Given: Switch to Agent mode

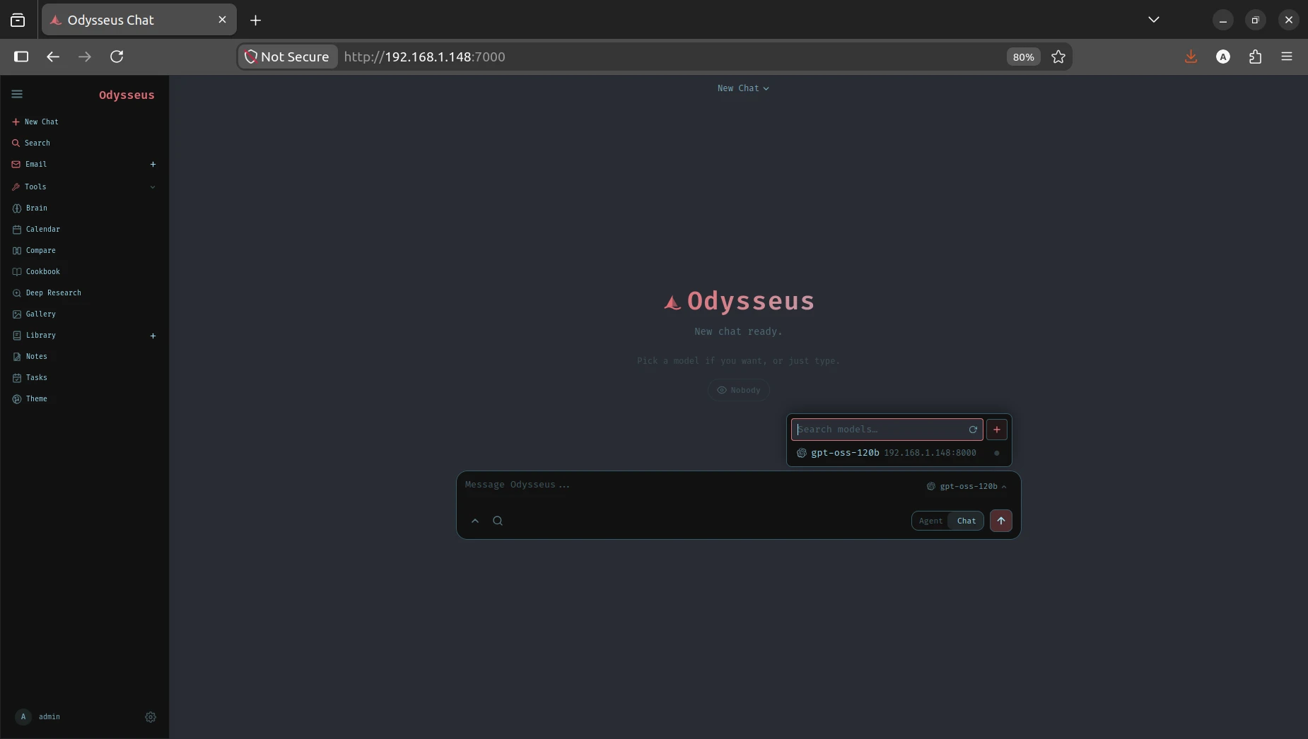Looking at the screenshot, I should 930,521.
